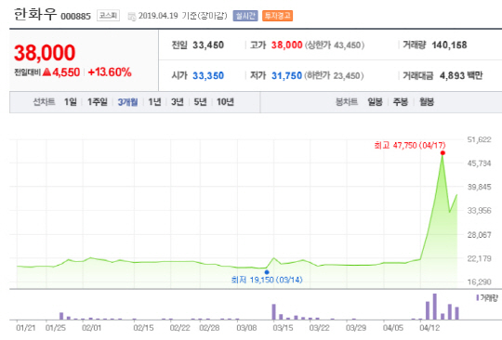Click the 04/12 date axis label
502x340 pixels.
(x=429, y=328)
